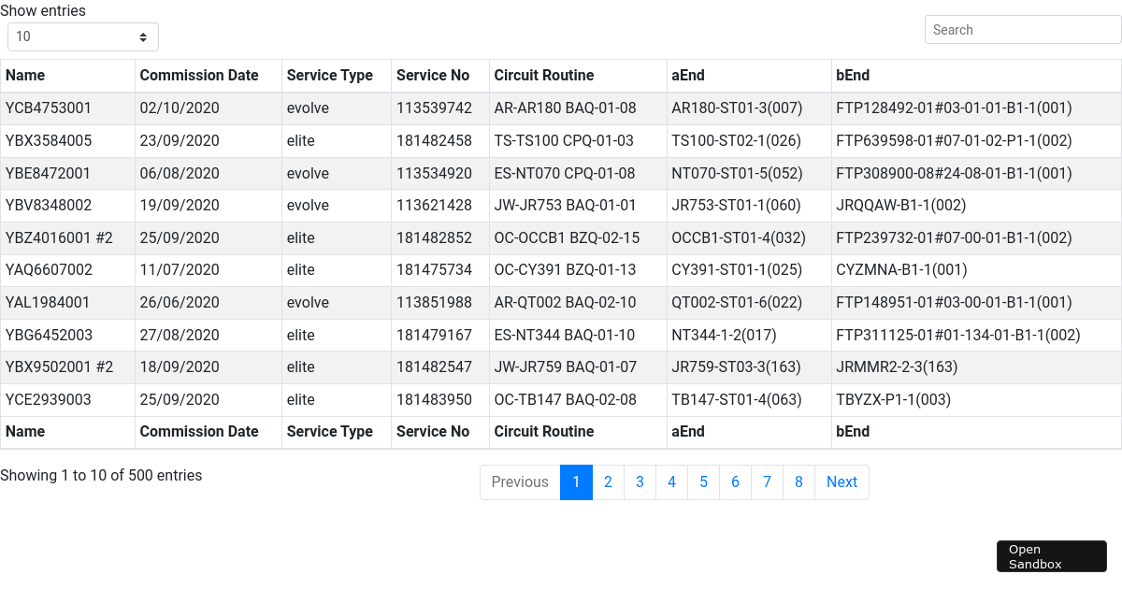Sort by Commission Date column header
Viewport: 1122px width, 589px height.
pos(199,75)
